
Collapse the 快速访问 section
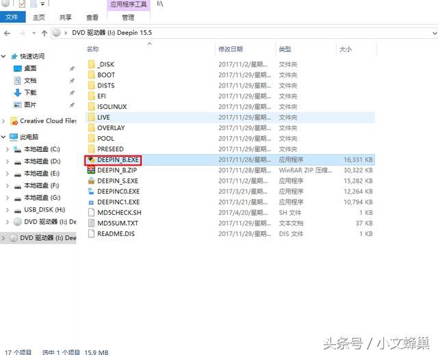3,56
